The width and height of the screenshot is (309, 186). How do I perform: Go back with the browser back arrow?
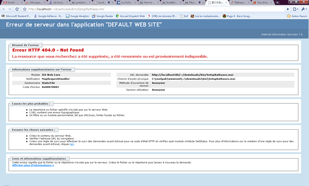point(4,9)
